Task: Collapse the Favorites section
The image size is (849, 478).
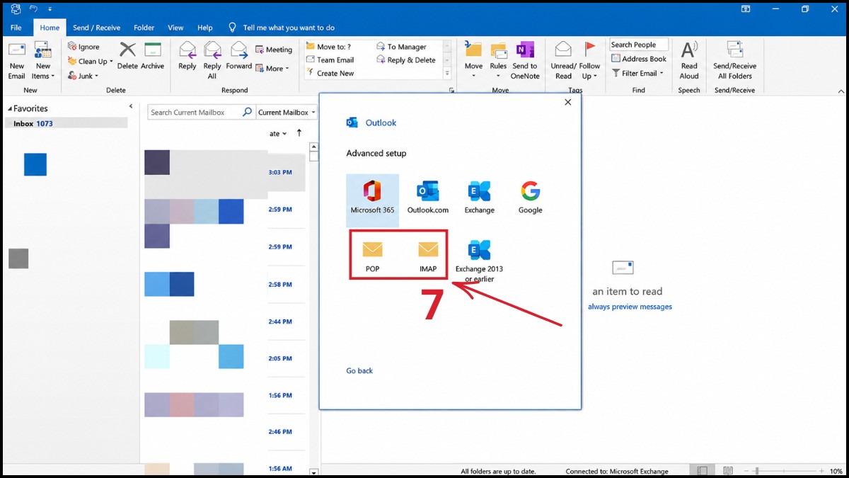Action: pos(11,108)
